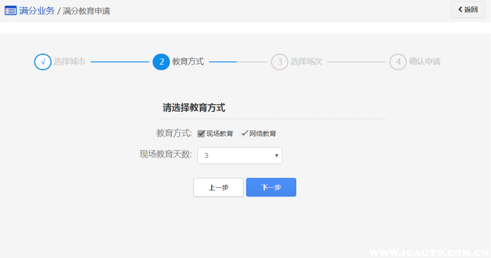Image resolution: width=491 pixels, height=258 pixels.
Task: Click the list icon beside 满分业务
Action: click(10, 11)
